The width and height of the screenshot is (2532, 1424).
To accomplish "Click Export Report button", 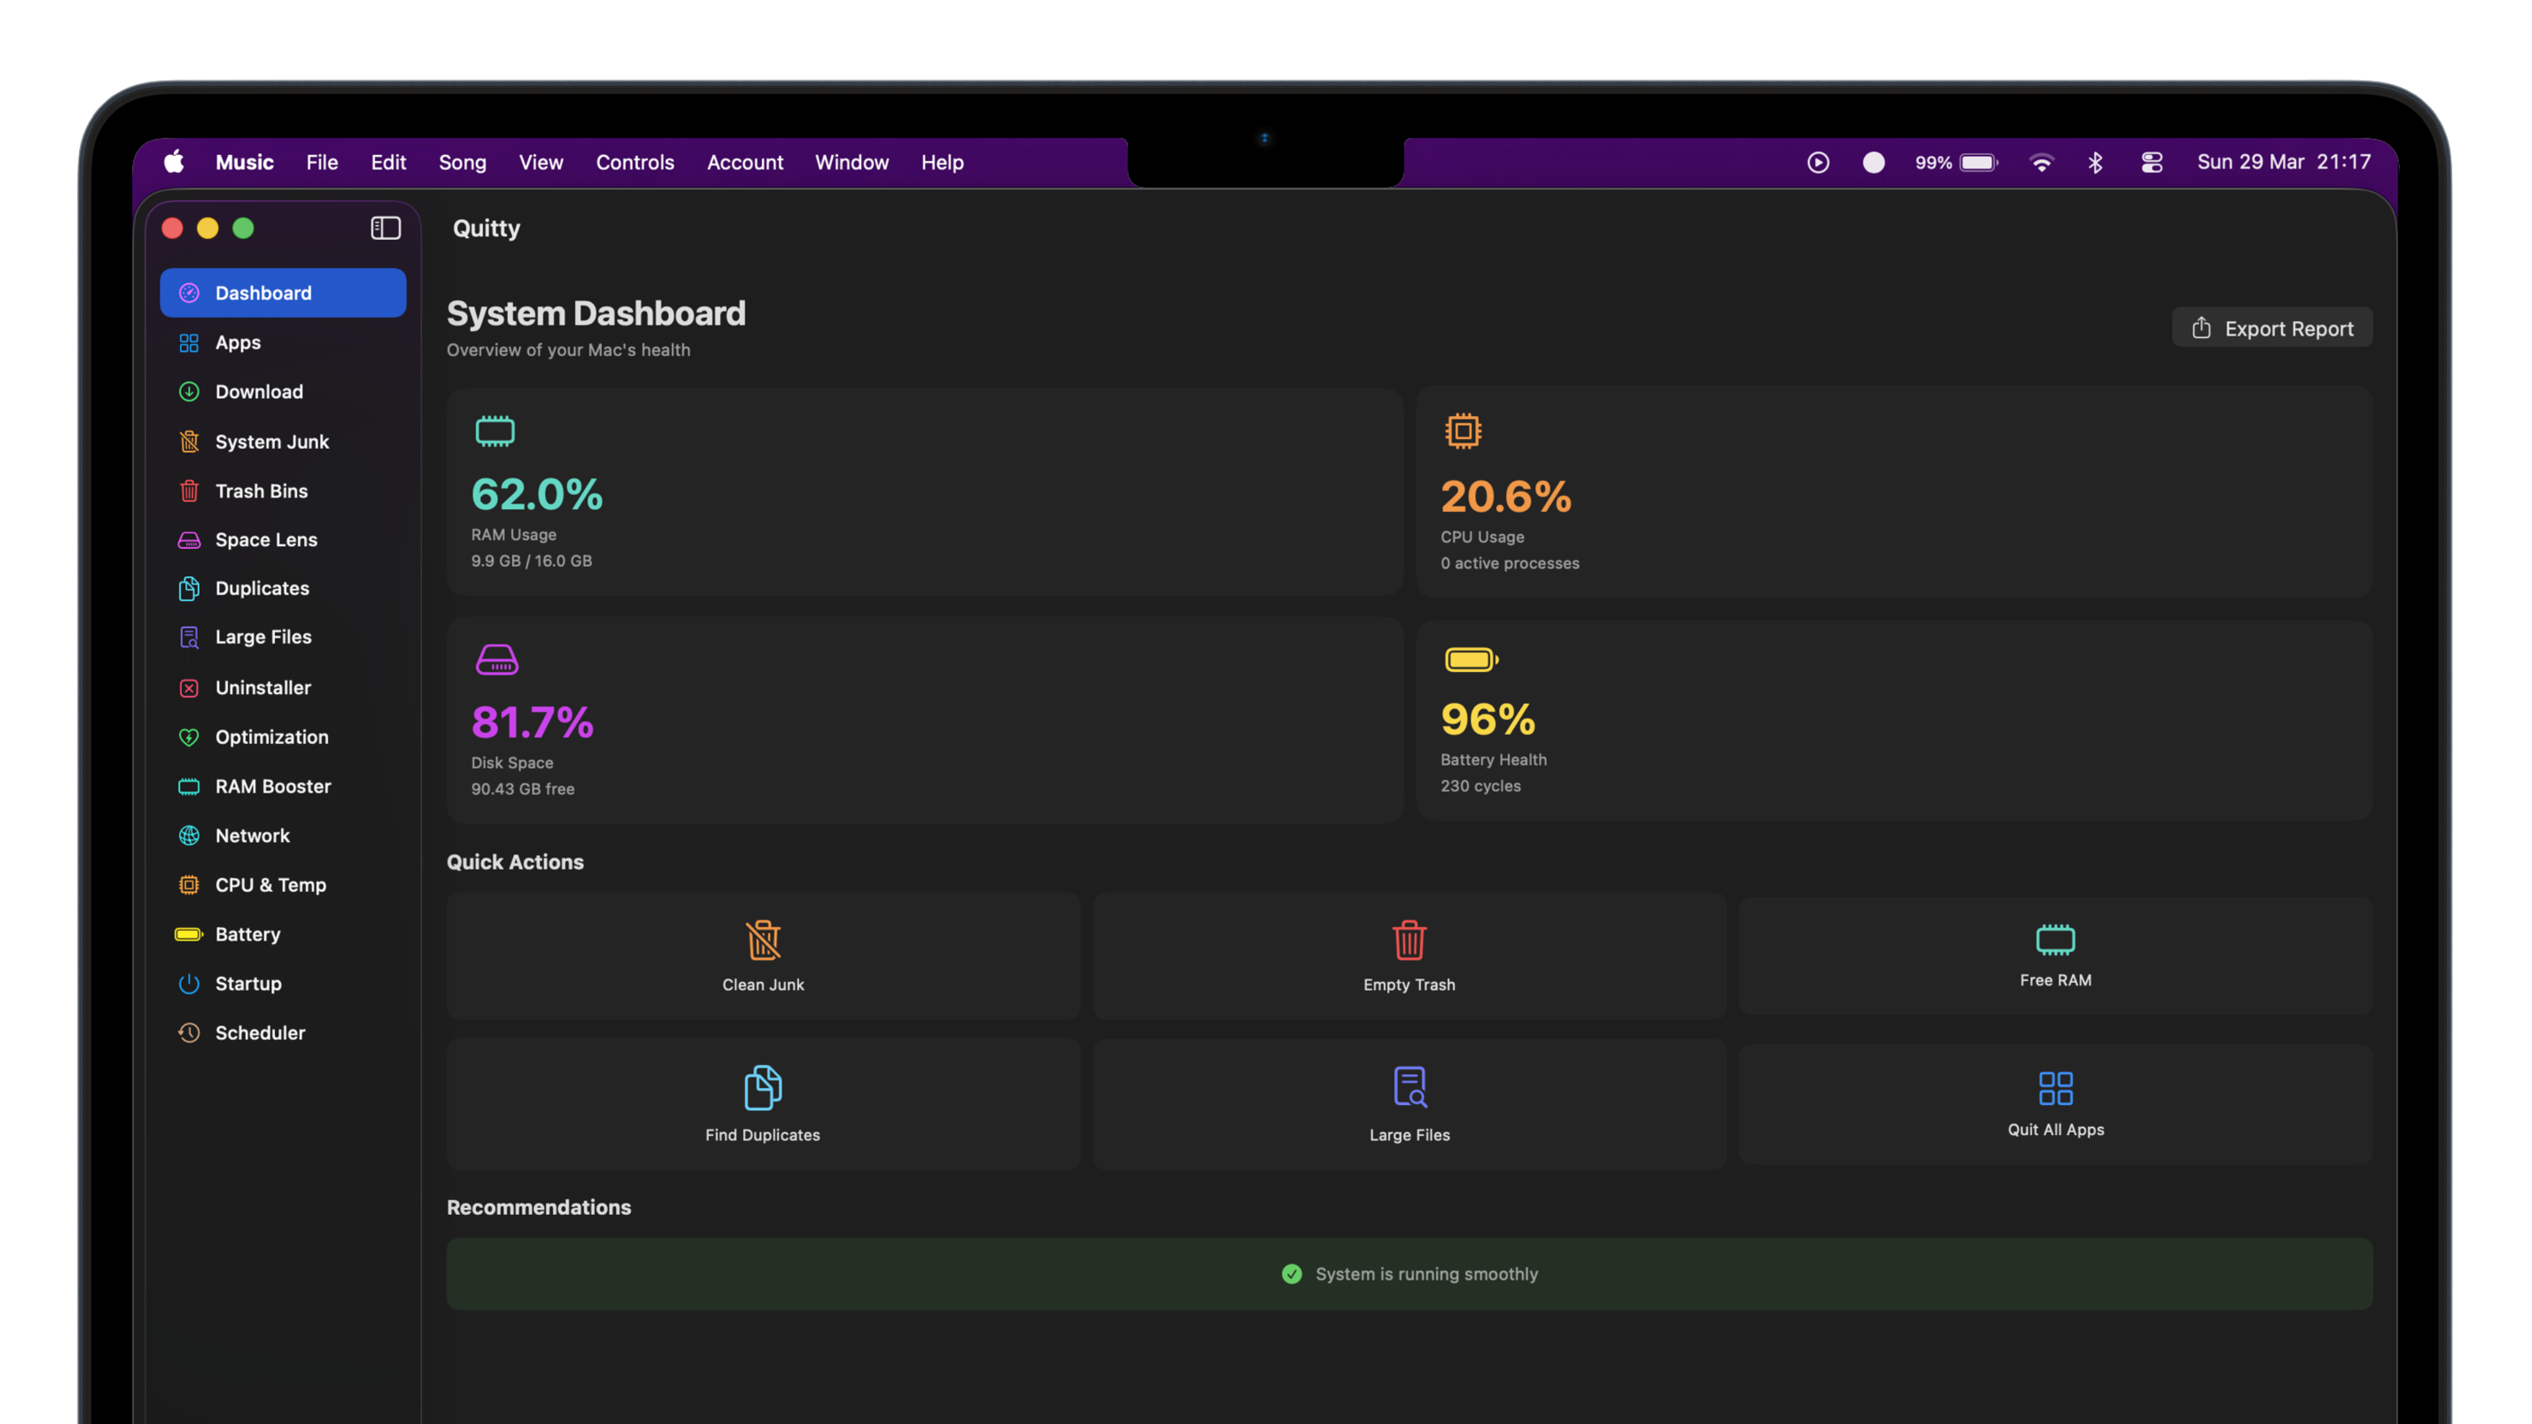I will 2272,328.
